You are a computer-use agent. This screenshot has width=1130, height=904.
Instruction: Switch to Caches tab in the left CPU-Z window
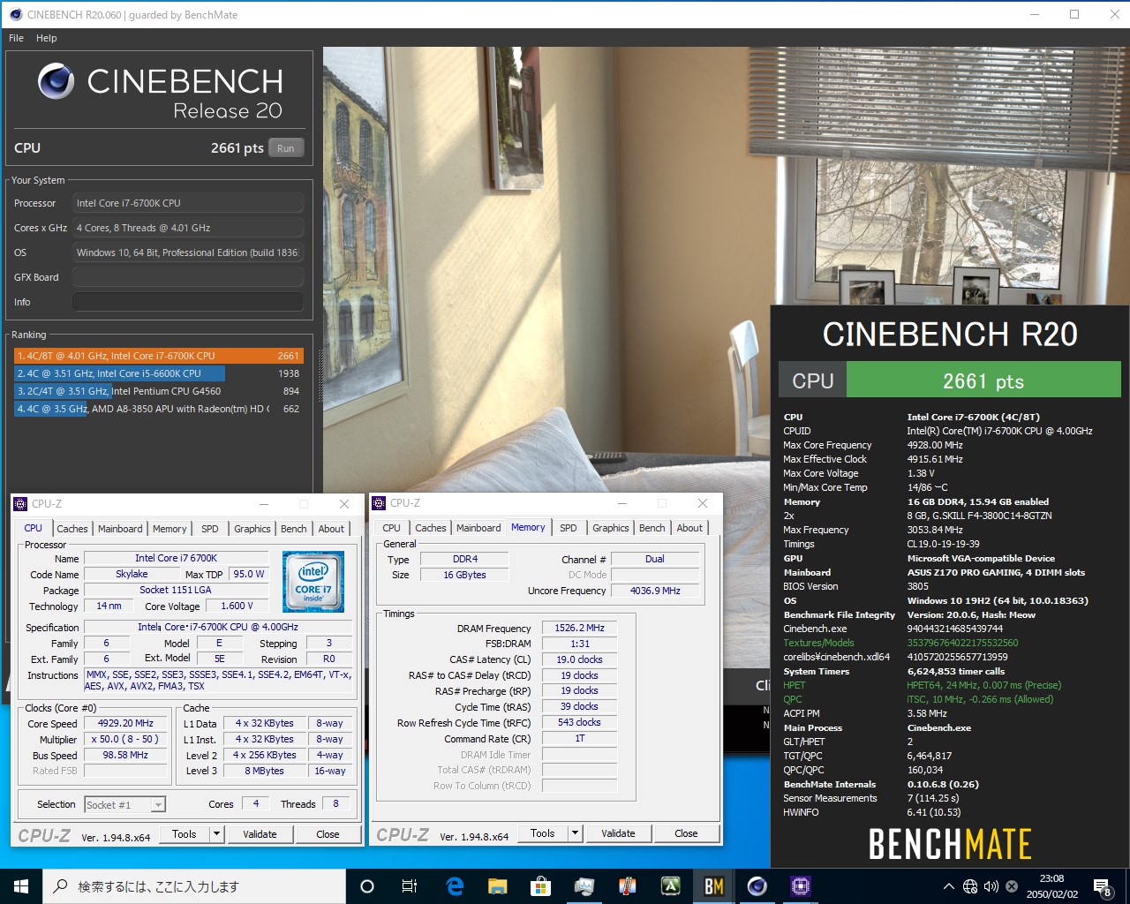tap(72, 529)
